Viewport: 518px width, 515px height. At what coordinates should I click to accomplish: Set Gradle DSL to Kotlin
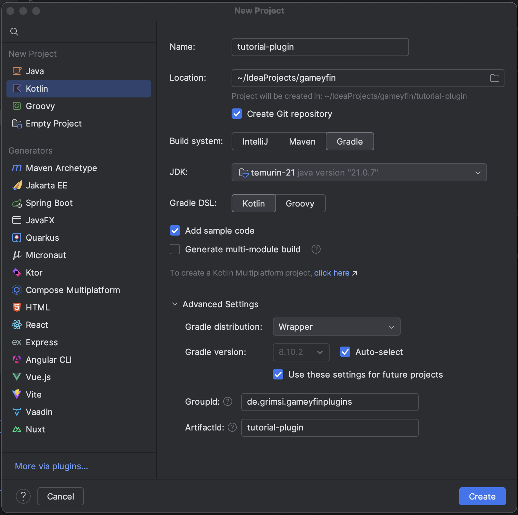[254, 203]
